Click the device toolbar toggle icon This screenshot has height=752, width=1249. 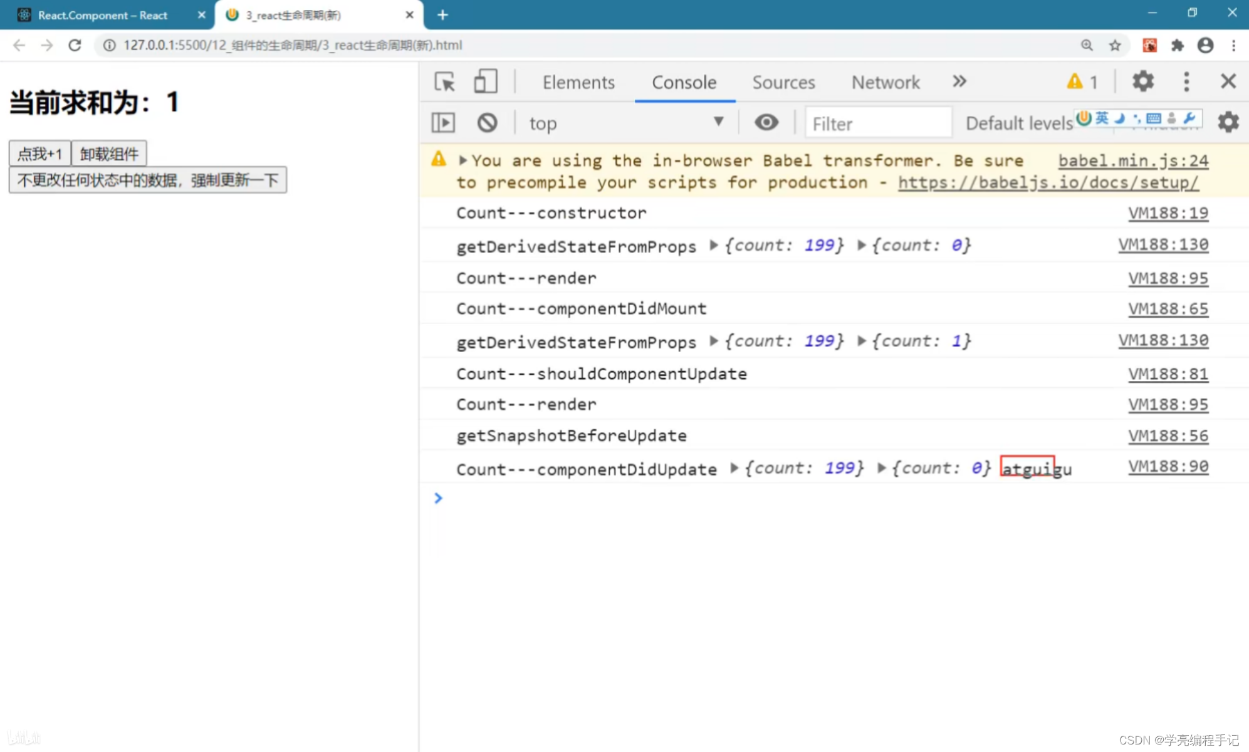tap(484, 81)
